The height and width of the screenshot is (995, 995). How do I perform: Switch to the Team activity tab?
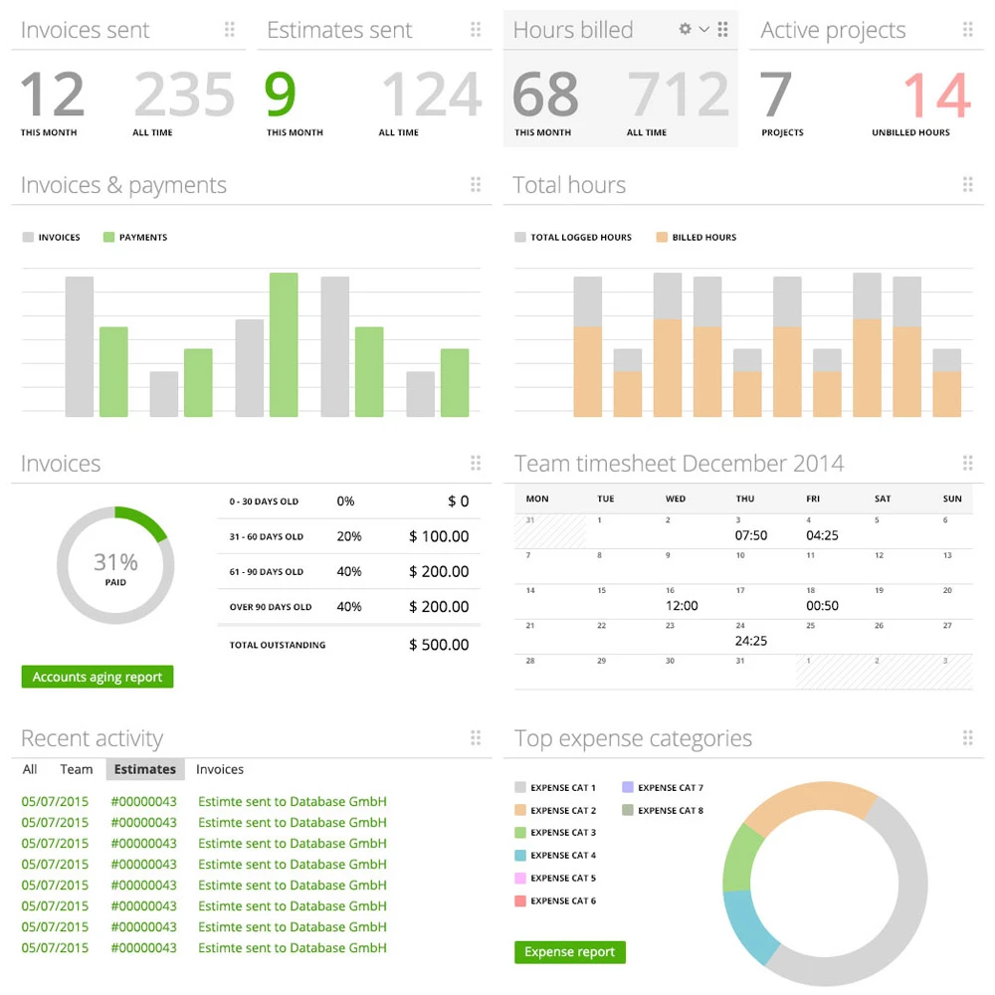click(x=77, y=769)
